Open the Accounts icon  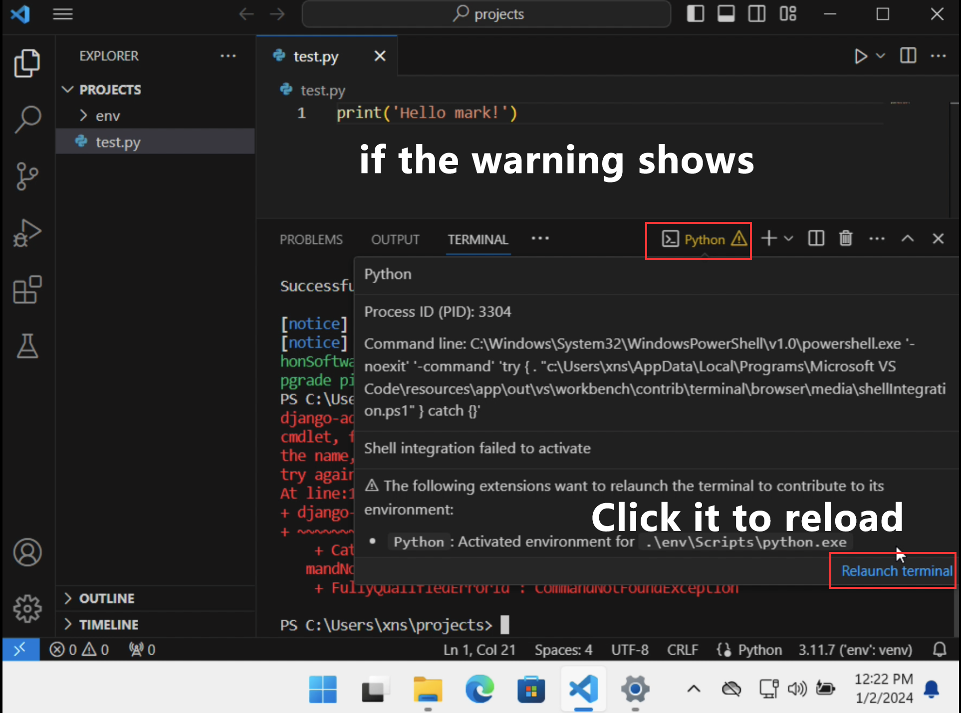pyautogui.click(x=27, y=552)
